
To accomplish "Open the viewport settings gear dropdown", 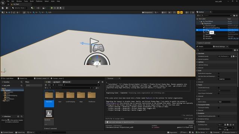I will click(187, 12).
